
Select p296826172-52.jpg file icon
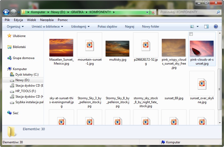tap(146, 45)
